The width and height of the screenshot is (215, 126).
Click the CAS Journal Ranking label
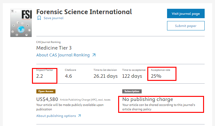coord(48,42)
